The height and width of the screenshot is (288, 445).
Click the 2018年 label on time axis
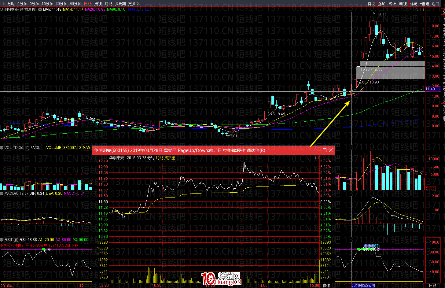click(x=6, y=286)
